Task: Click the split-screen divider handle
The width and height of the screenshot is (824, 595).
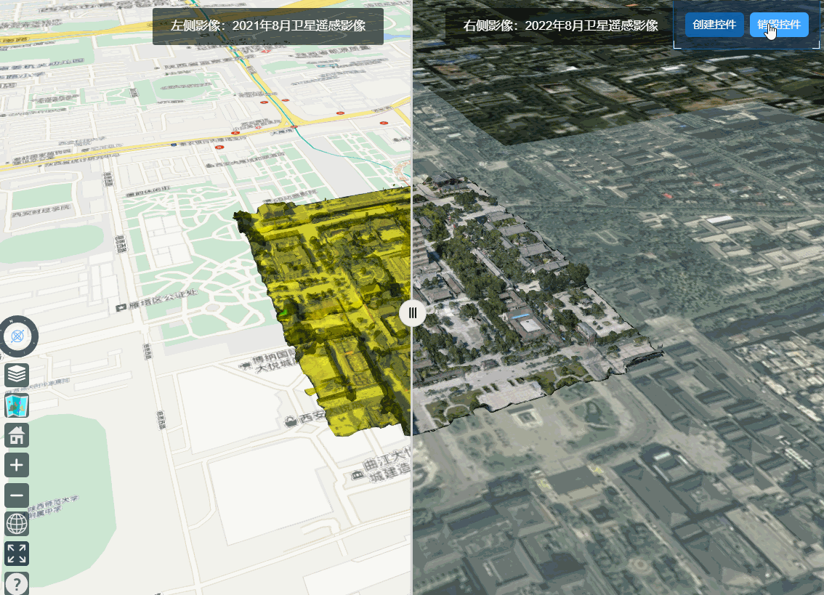Action: pos(412,312)
